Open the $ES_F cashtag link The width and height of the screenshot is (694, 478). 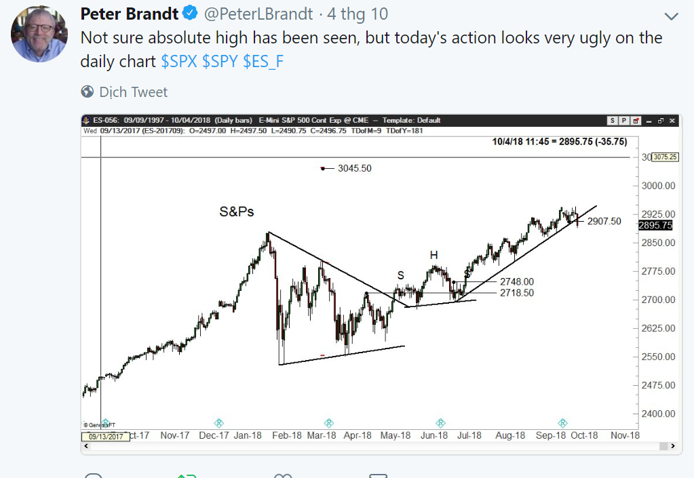[x=263, y=61]
